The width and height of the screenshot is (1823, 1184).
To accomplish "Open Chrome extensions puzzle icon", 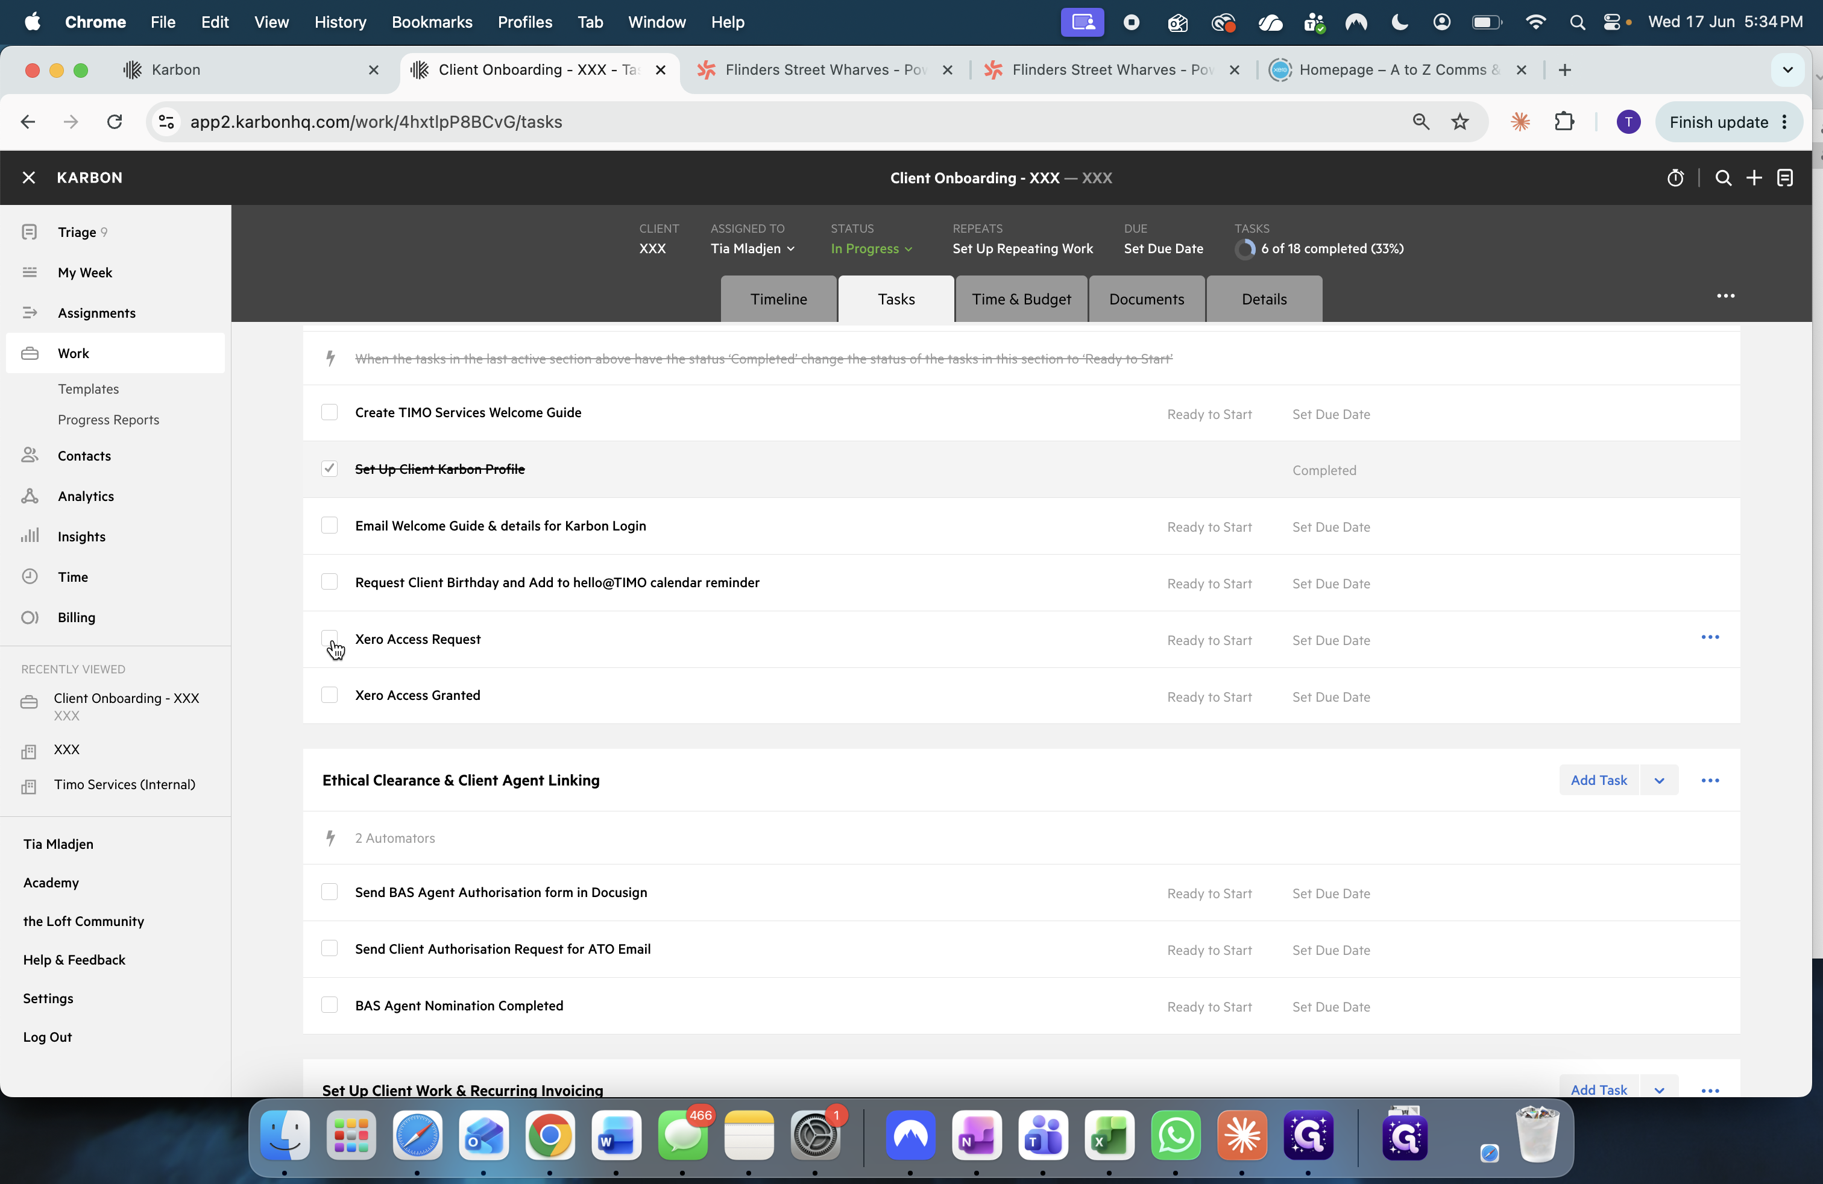I will click(1564, 122).
